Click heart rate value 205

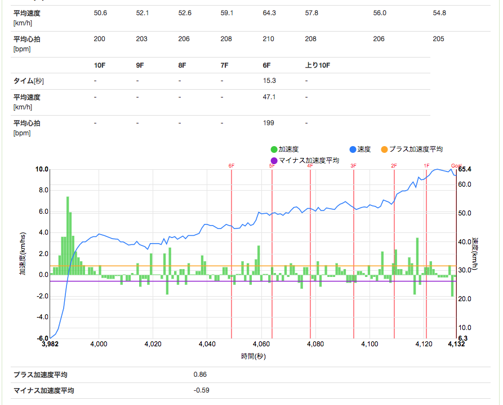(439, 39)
